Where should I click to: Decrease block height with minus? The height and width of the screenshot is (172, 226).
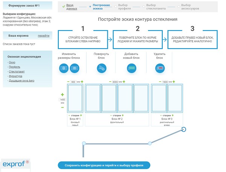click(x=62, y=108)
